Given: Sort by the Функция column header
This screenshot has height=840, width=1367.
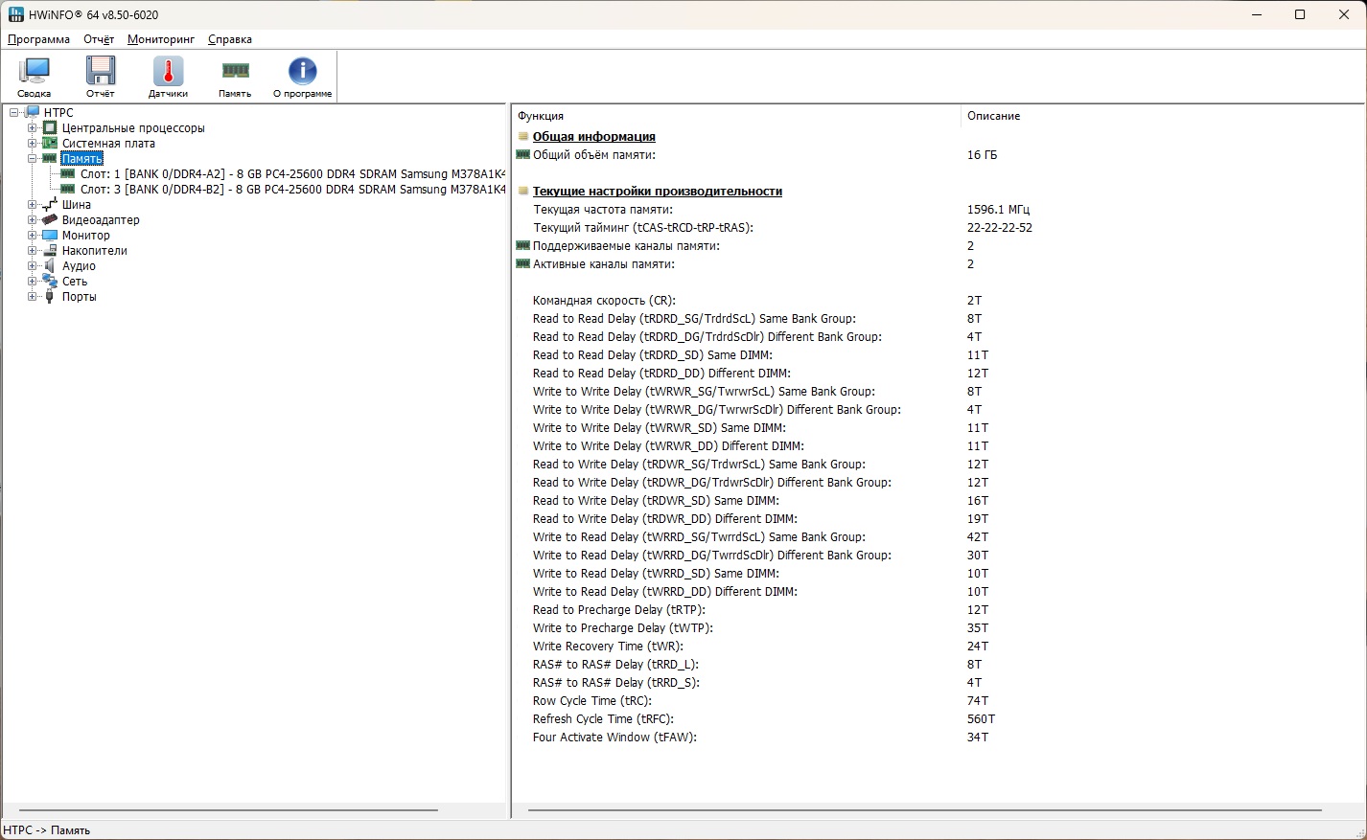Looking at the screenshot, I should click(x=736, y=116).
